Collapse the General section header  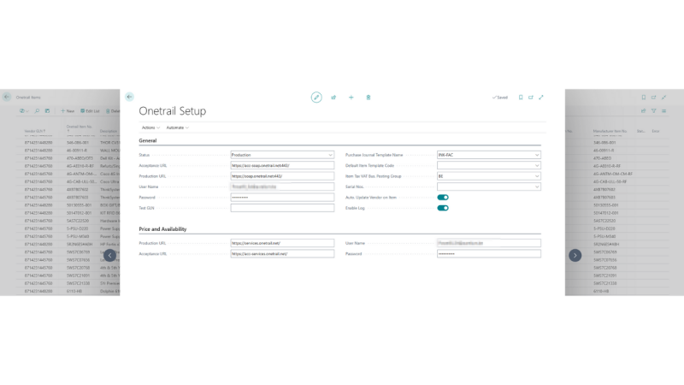click(x=147, y=140)
